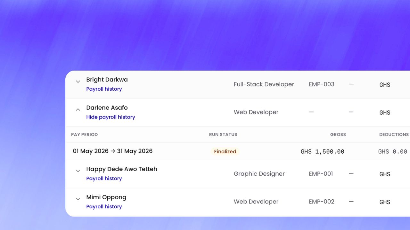Screen dimensions: 410x230
Task: Open Payroll history link under Bright Darkwa
Action: coord(104,89)
